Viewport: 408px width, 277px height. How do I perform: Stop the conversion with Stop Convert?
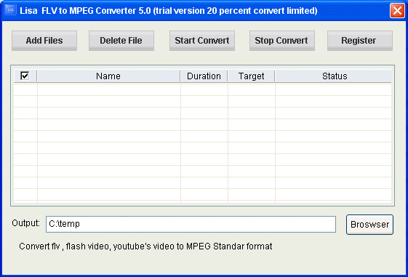pyautogui.click(x=282, y=41)
